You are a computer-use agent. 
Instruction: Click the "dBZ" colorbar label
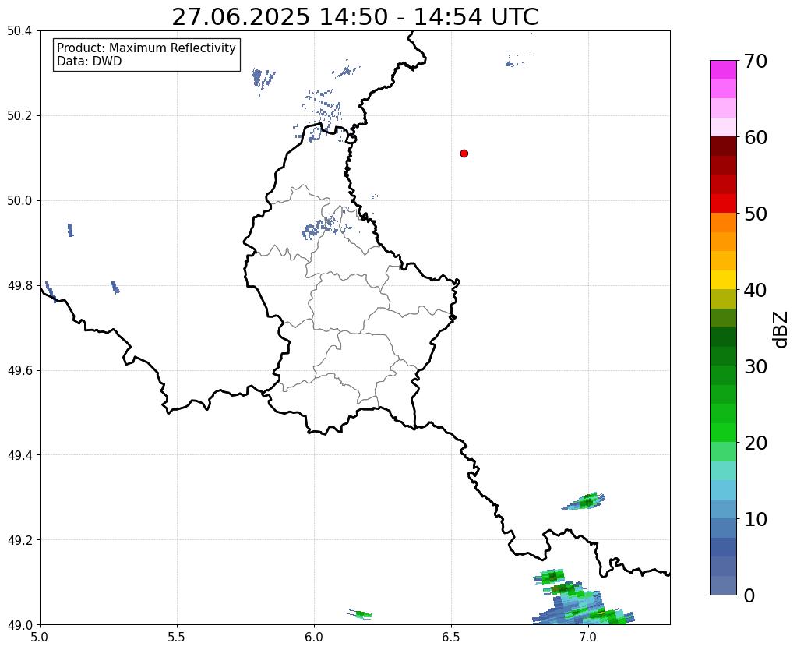tap(781, 330)
